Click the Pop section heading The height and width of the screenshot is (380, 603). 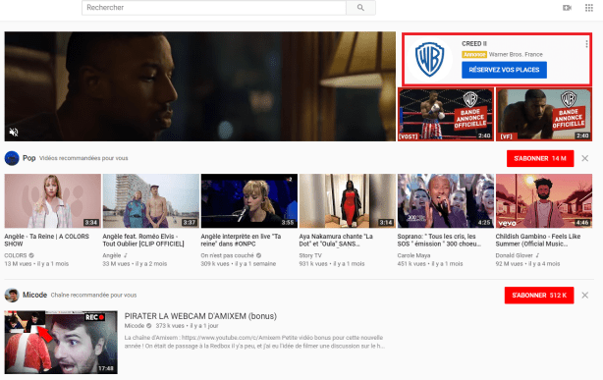[x=29, y=158]
